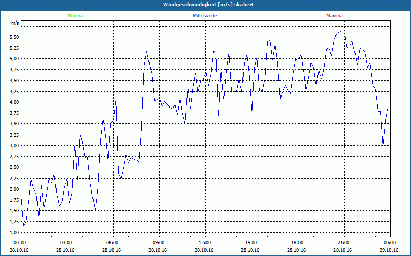Click the 1,75 y-axis value
411x256 pixels.
(x=15, y=200)
